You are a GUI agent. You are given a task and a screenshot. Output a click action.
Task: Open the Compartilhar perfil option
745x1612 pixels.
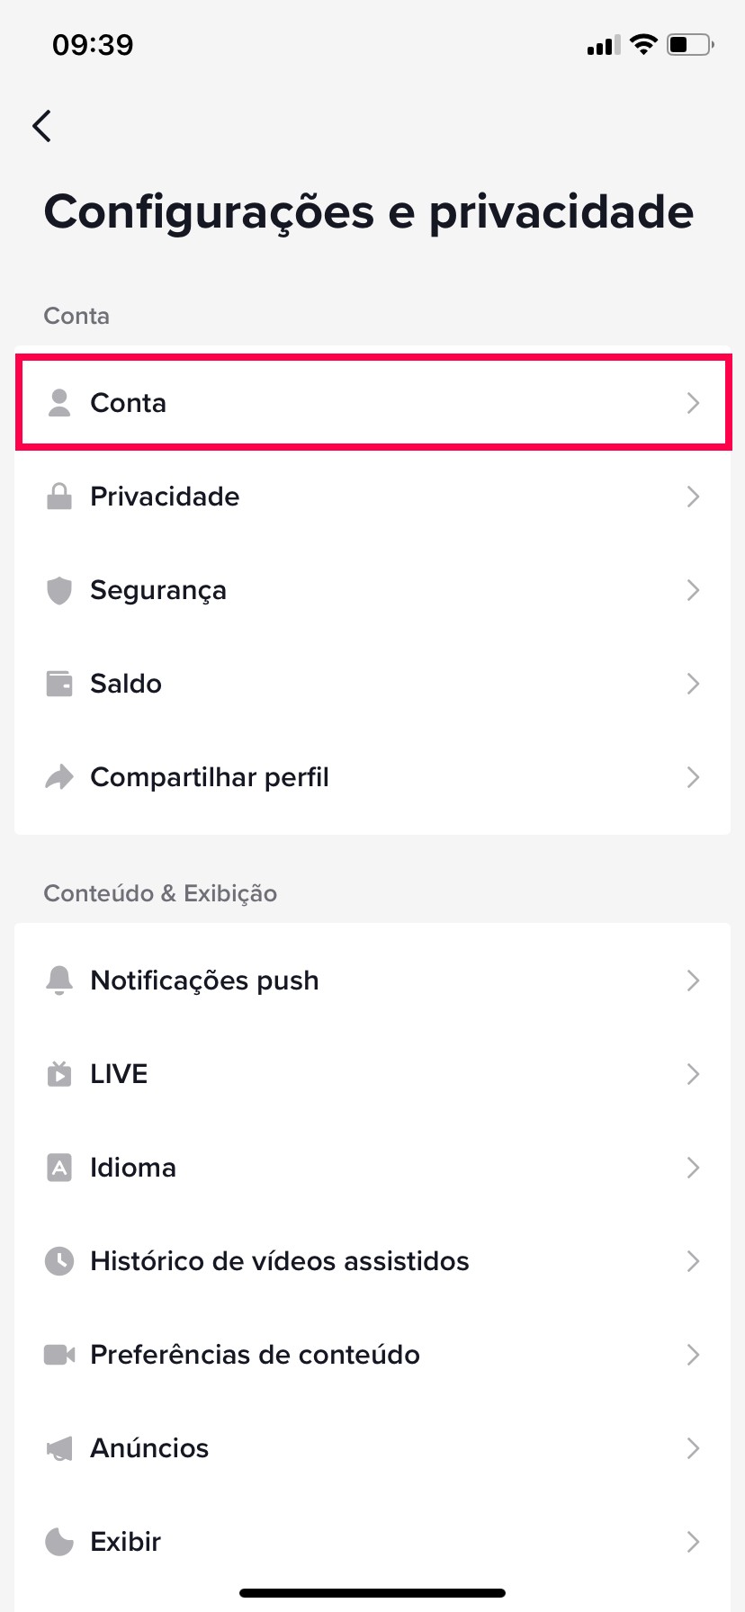coord(210,777)
